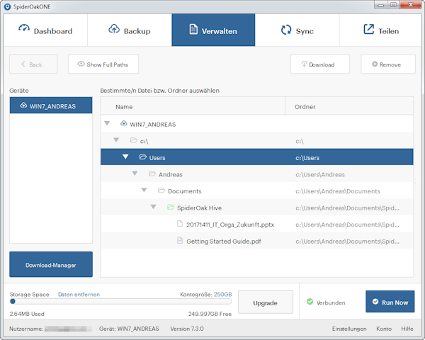Click the Dashboard gauge icon
The width and height of the screenshot is (425, 340).
coord(24,28)
